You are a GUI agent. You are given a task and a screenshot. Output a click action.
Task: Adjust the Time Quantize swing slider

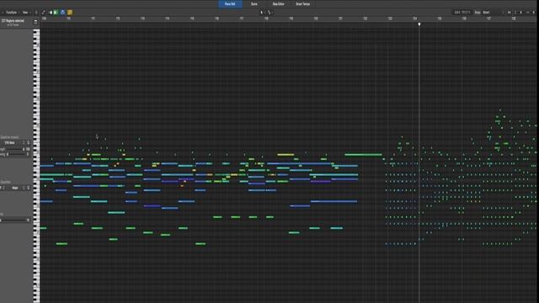[16, 154]
